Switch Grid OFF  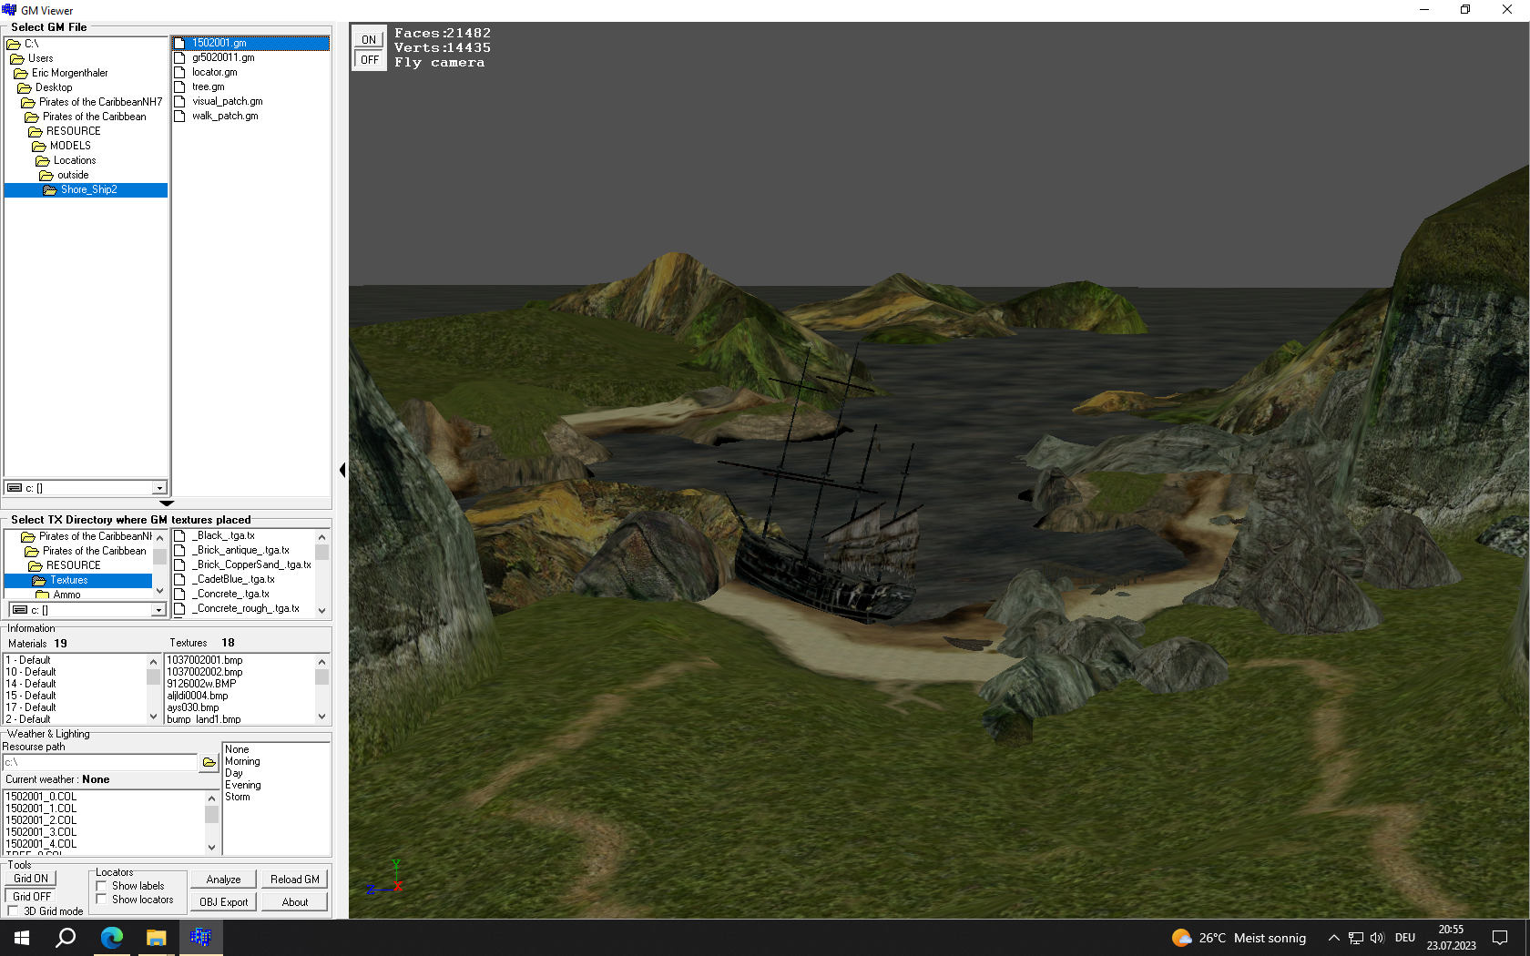tap(31, 897)
